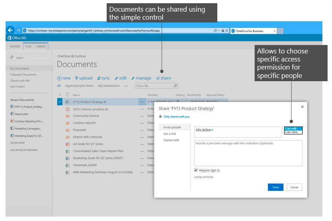Select Approve/reject Items view
The height and width of the screenshot is (221, 332).
tap(79, 86)
